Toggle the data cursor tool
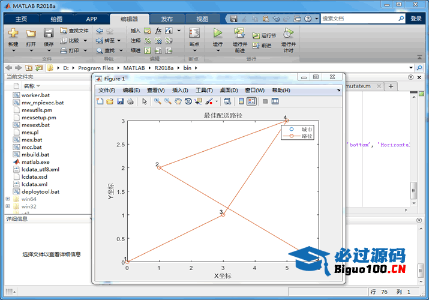The height and width of the screenshot is (300, 429). [198, 101]
